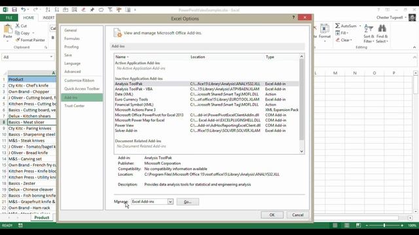Click the pink eraser quick access icon

[83, 10]
